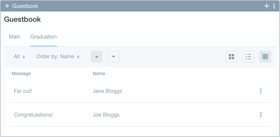Click the Far out! message
This screenshot has height=137, width=280.
(23, 91)
